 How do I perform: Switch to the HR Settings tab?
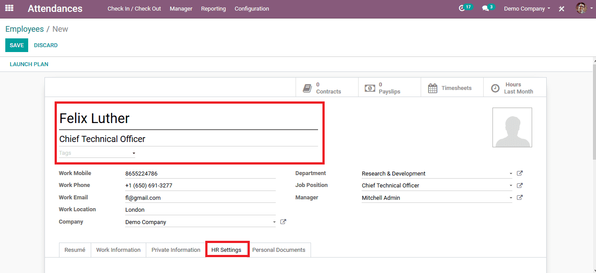(226, 250)
